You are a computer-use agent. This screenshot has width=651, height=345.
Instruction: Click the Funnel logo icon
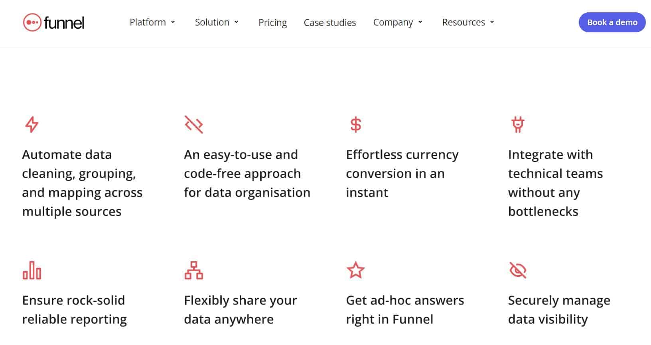(x=32, y=22)
